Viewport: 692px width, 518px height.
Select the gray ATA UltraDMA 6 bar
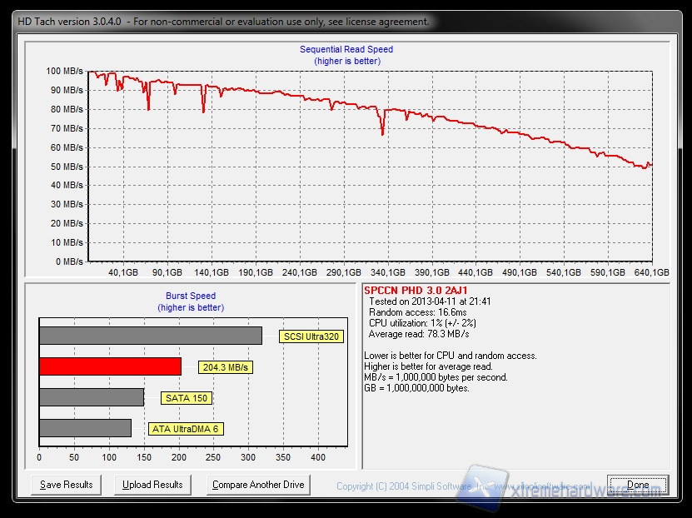85,428
